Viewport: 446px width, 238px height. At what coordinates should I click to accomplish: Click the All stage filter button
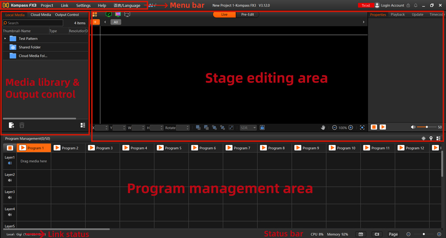[x=116, y=22]
